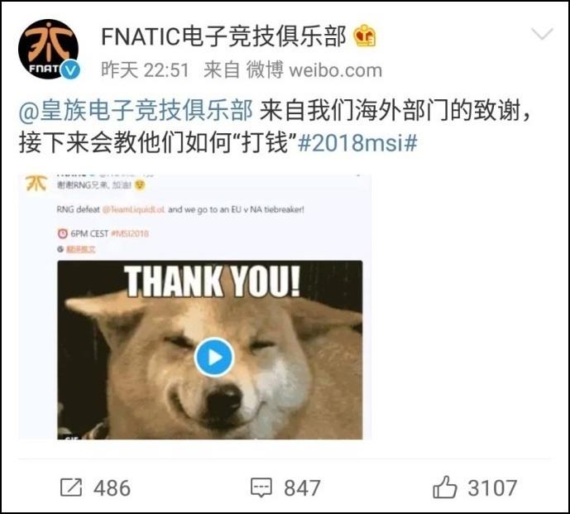Screen dimensions: 570x514
Task: Click the red clock icon beside 6PM CEST
Action: [x=63, y=233]
